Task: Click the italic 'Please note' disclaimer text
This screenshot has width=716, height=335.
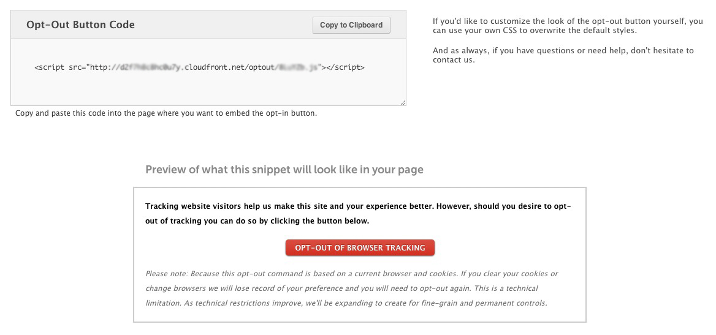Action: click(351, 274)
